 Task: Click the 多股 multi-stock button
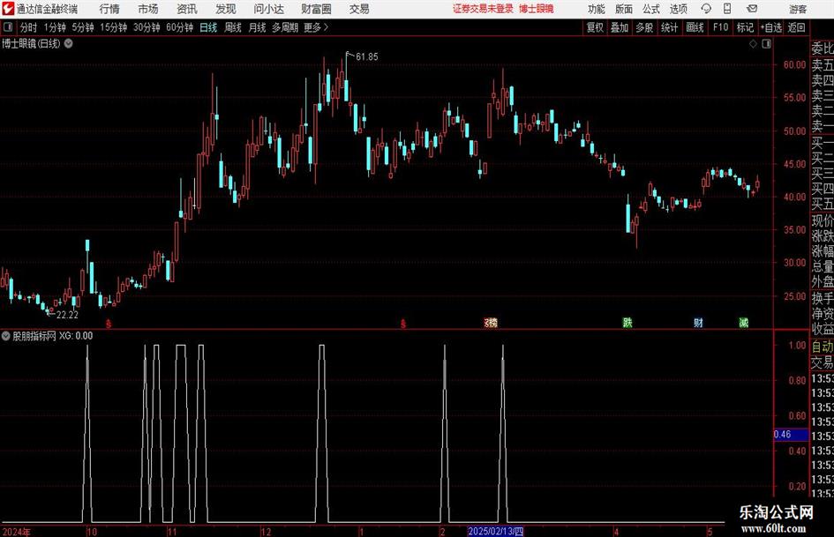(x=644, y=27)
